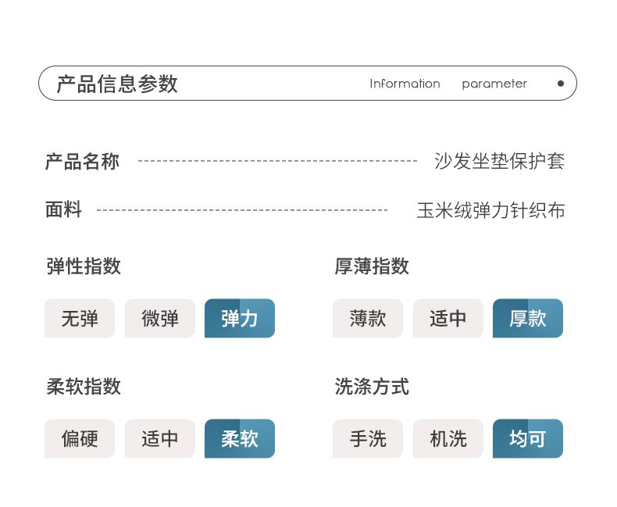The width and height of the screenshot is (617, 507).
Task: Click the black dot in the header bar
Action: pos(560,84)
